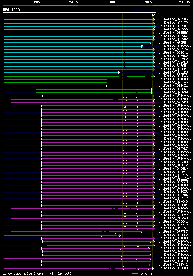Open the UniRef100_Q6DDM4 hit
This screenshot has width=193, height=276.
point(173,205)
